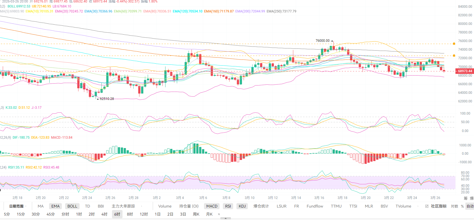The image size is (474, 220).
Task: Click the 爆 liquidation icon
Action: [472, 198]
